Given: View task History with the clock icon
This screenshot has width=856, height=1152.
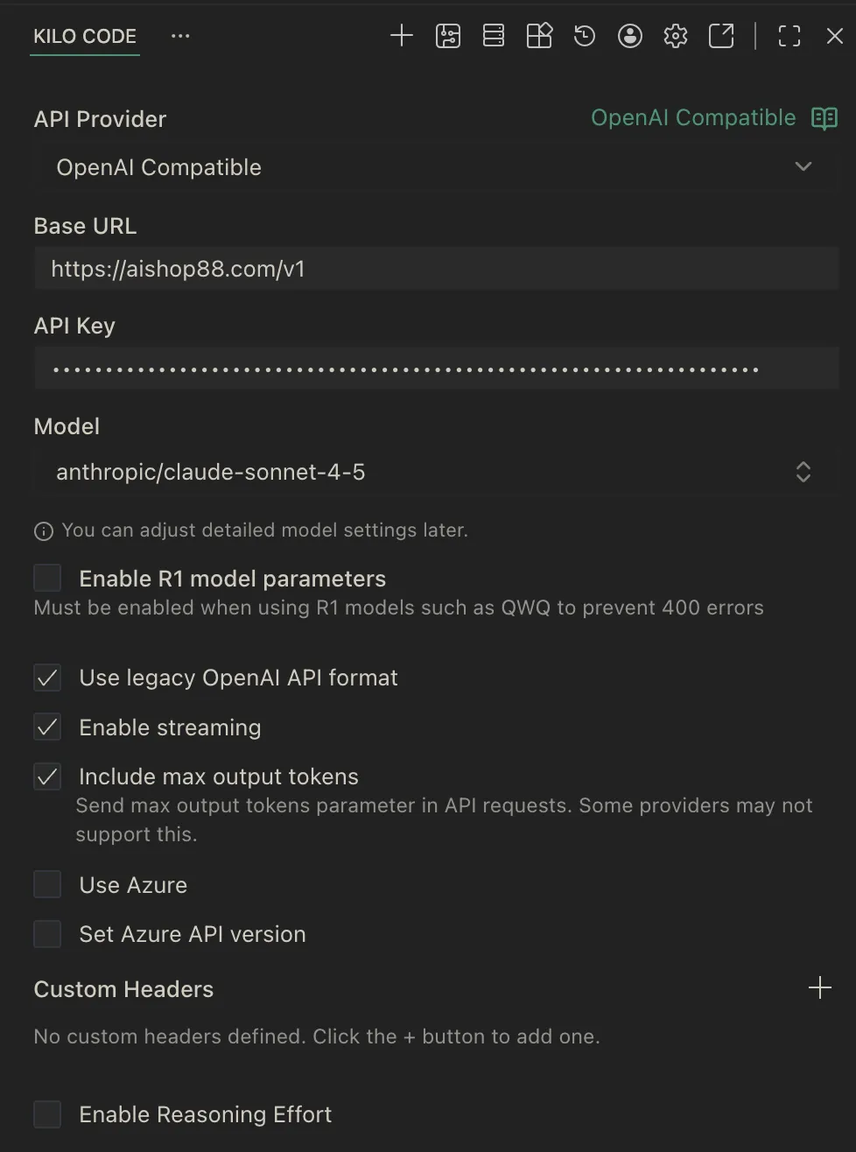Looking at the screenshot, I should (x=585, y=36).
